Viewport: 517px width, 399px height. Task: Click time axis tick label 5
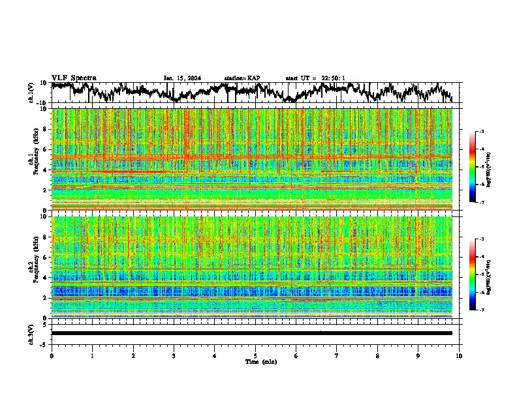(x=255, y=356)
